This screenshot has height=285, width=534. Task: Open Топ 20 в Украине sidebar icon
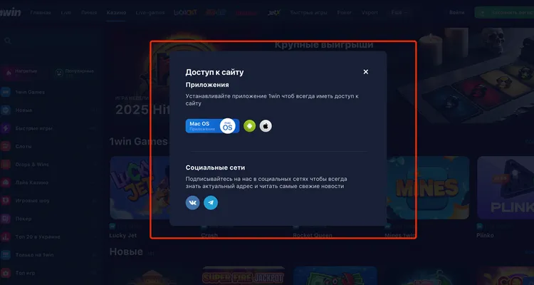pyautogui.click(x=6, y=237)
